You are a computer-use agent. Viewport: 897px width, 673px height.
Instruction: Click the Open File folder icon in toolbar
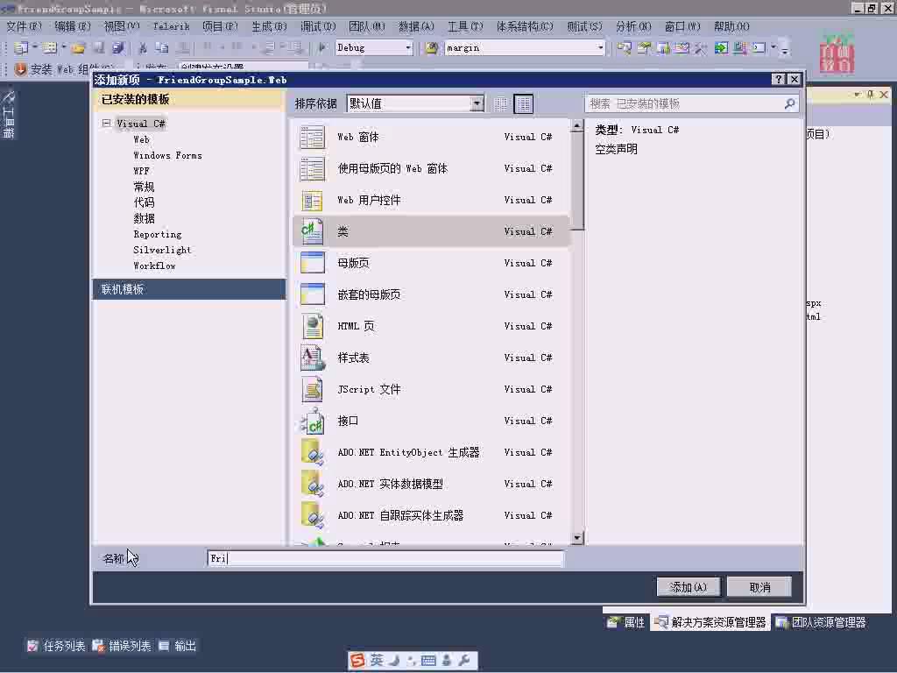click(78, 48)
